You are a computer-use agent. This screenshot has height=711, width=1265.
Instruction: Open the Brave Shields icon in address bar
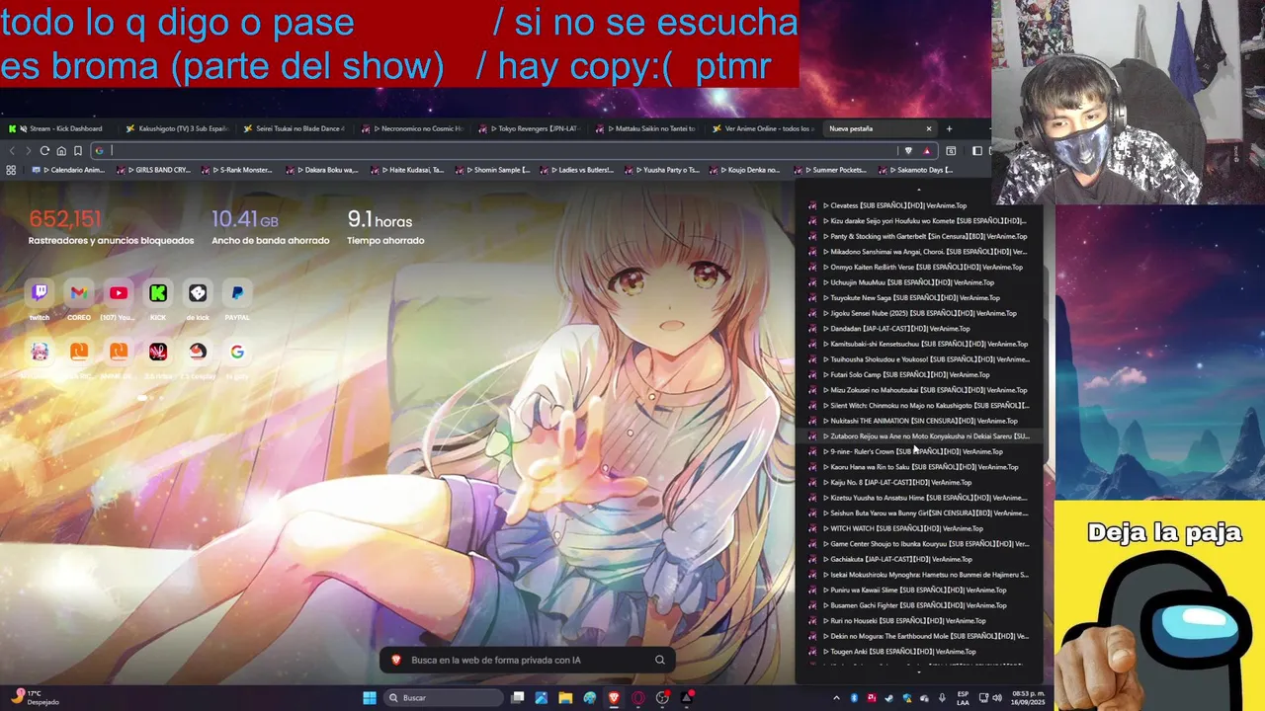click(908, 151)
